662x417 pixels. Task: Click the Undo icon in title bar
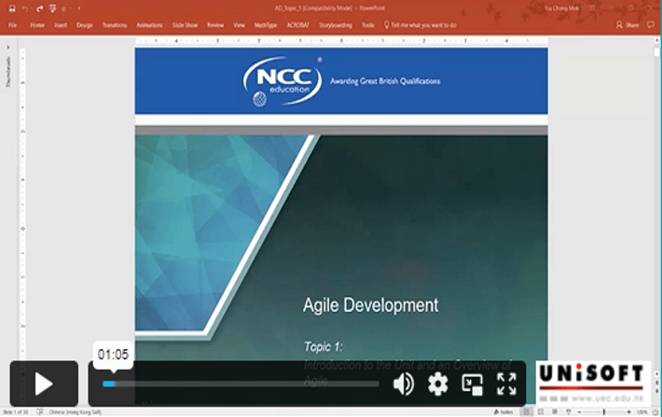coord(23,7)
